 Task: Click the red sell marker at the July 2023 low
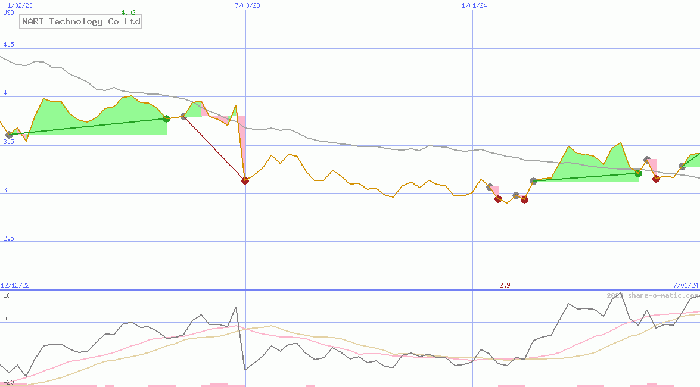point(245,180)
